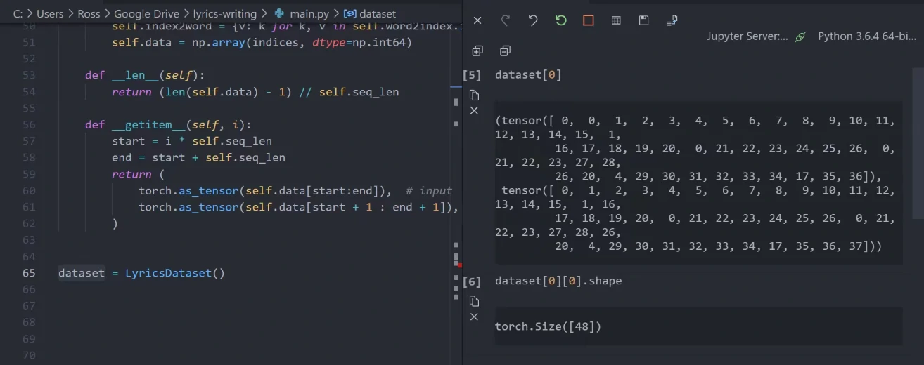
Task: Interrupt the kernel with the square button
Action: tap(589, 21)
